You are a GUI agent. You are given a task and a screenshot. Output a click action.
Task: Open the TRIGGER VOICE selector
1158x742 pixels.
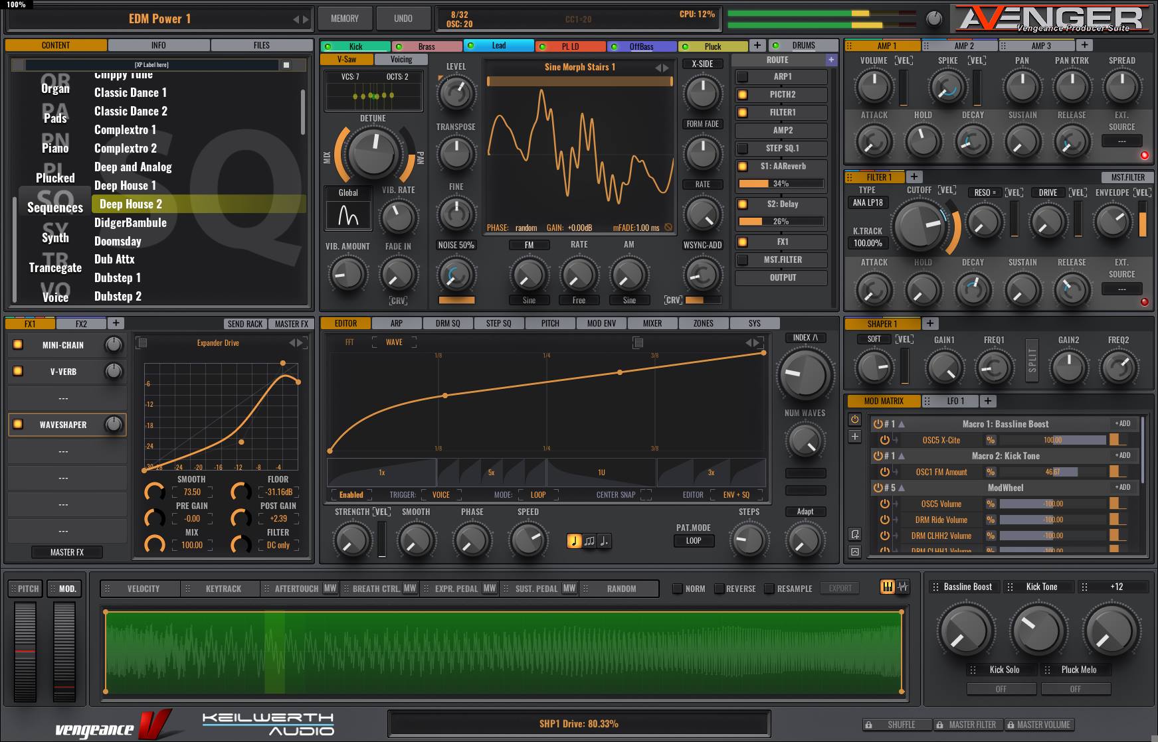tap(440, 494)
